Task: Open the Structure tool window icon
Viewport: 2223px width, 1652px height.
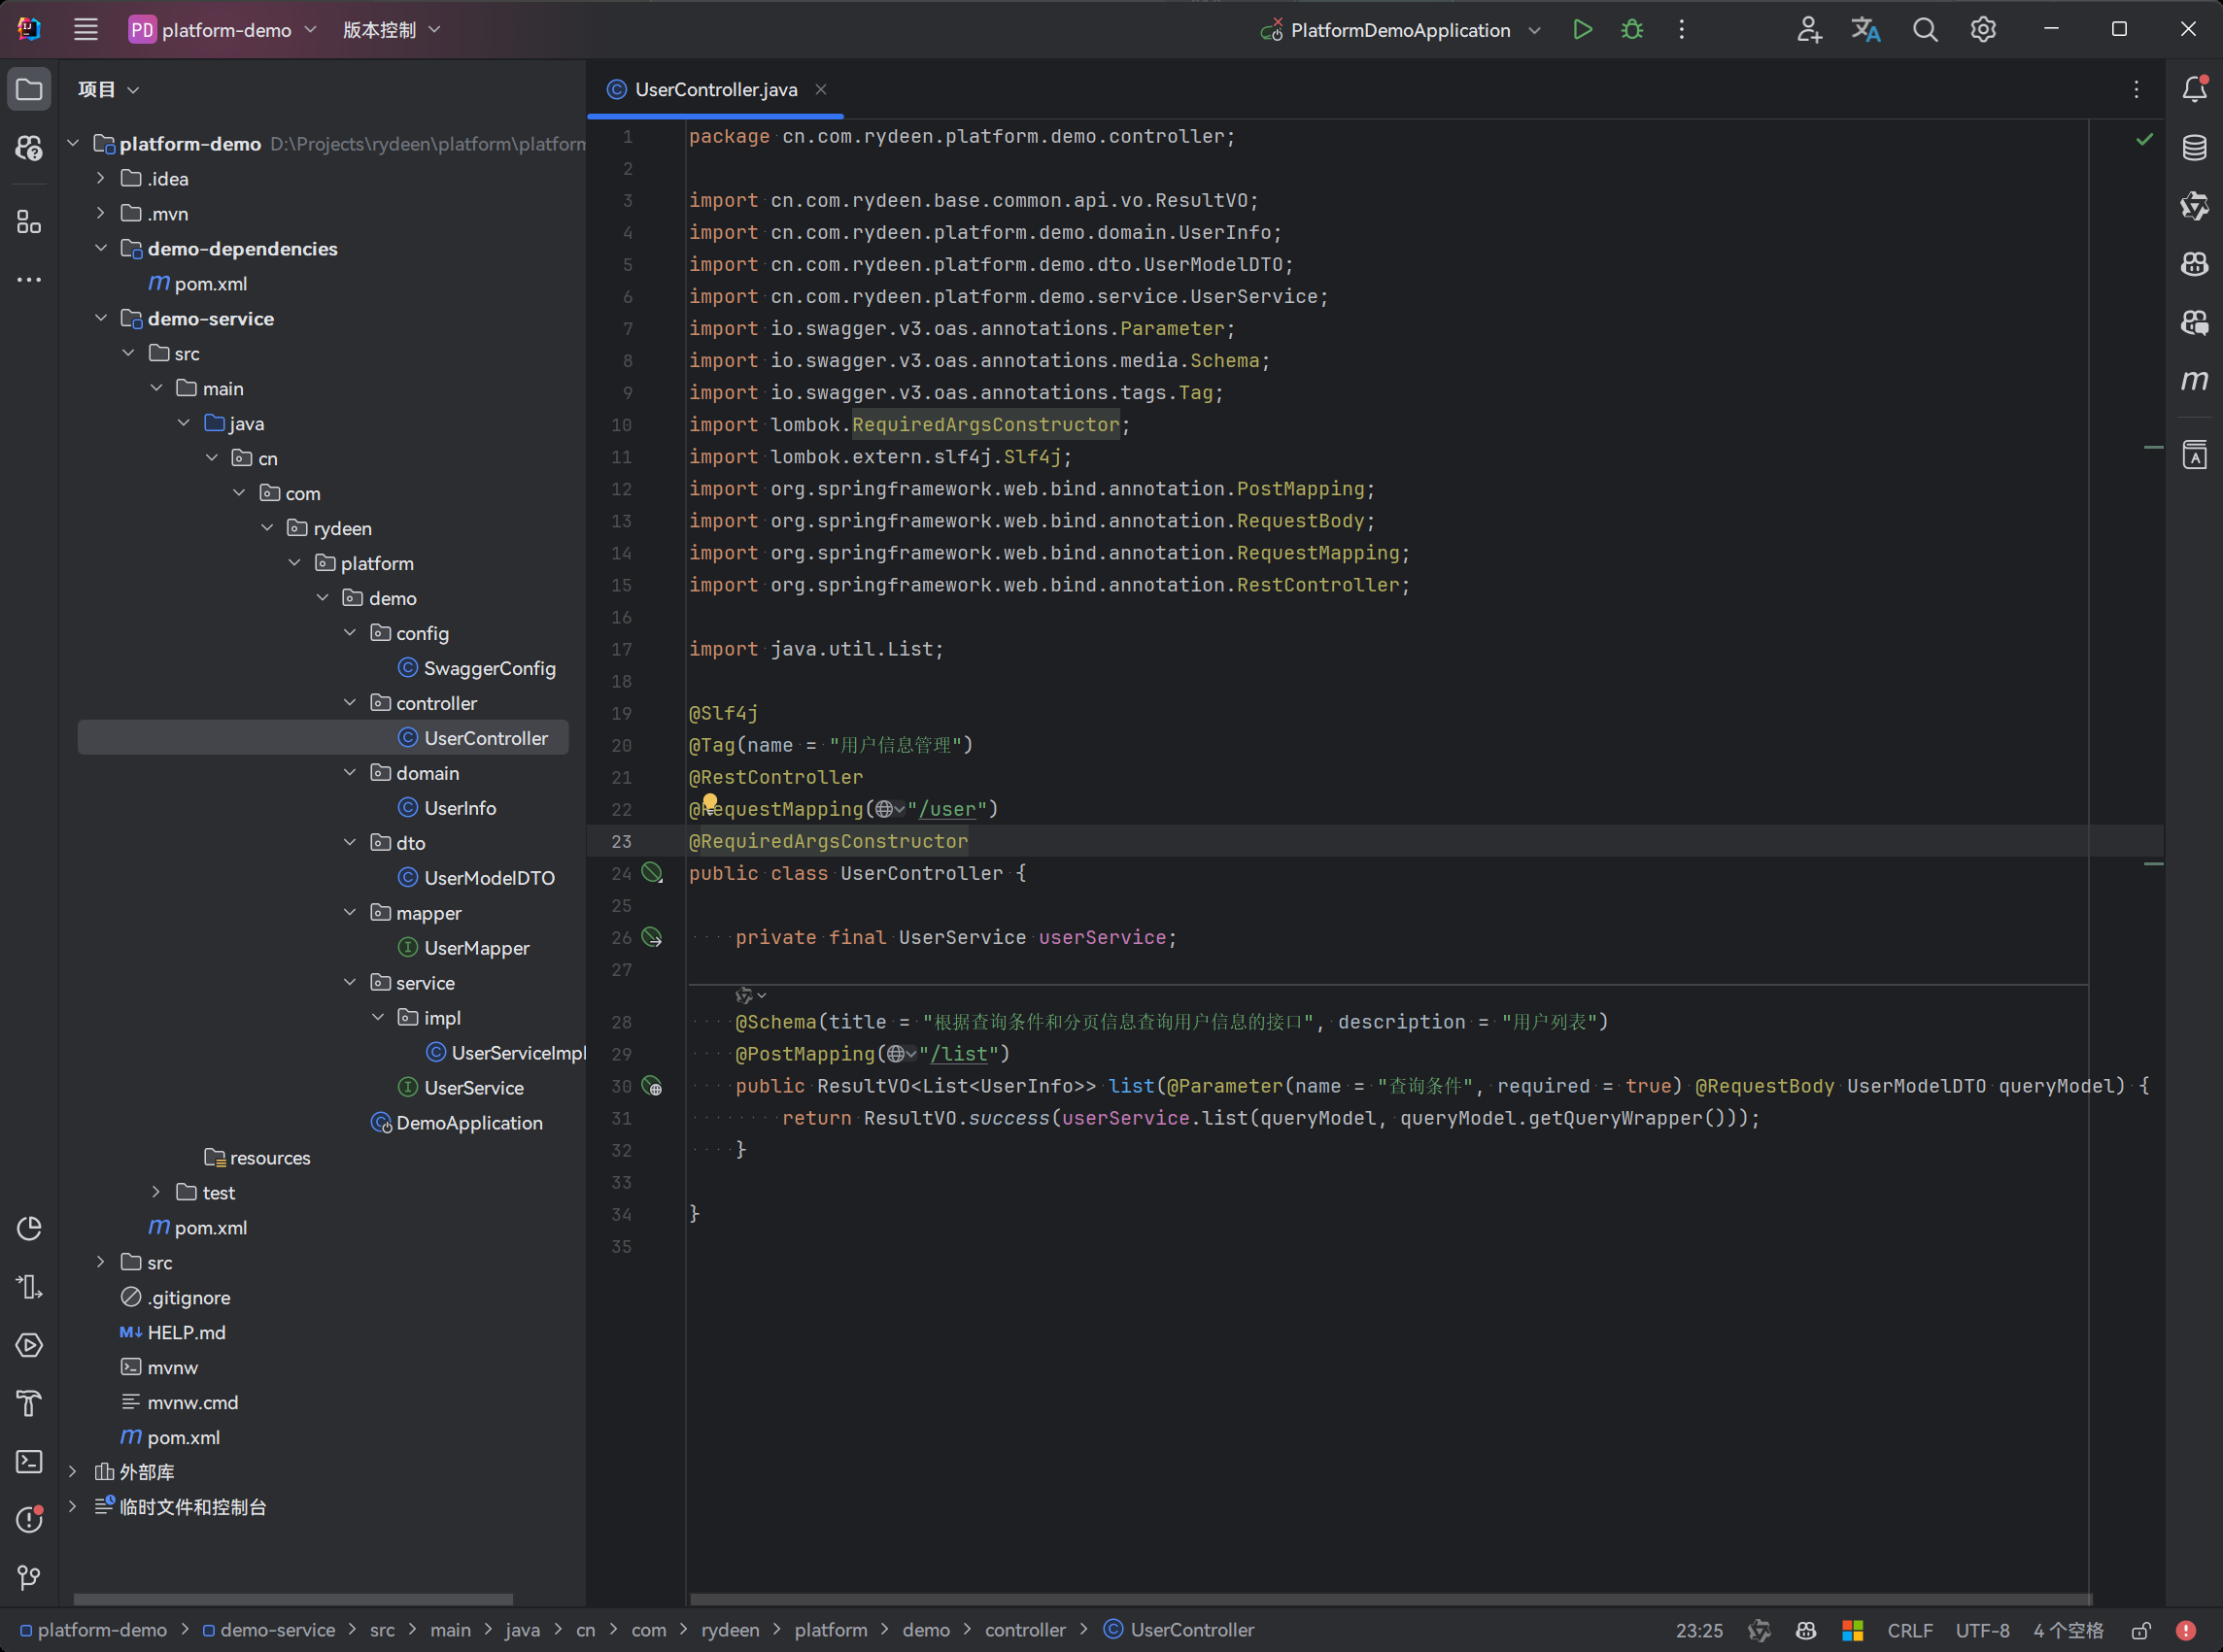Action: click(x=29, y=222)
